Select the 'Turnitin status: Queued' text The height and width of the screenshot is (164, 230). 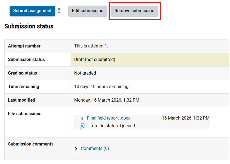tap(112, 126)
